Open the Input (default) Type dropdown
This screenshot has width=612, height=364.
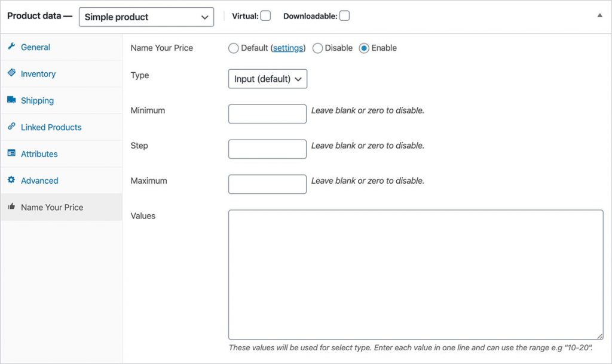tap(268, 79)
